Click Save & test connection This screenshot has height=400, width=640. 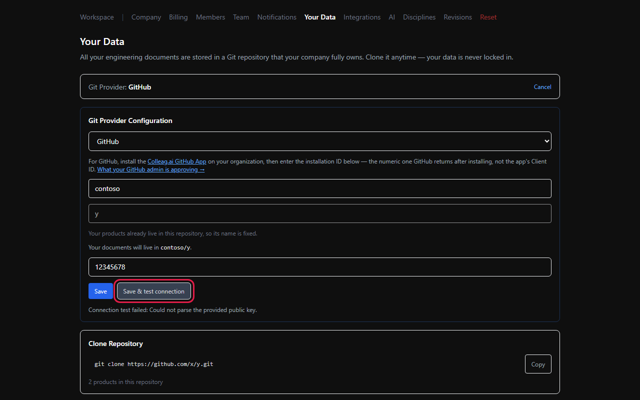(154, 291)
